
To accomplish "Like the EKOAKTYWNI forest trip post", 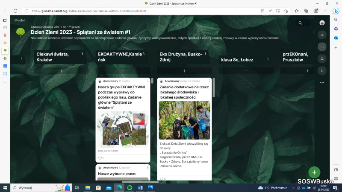I will click(x=101, y=158).
